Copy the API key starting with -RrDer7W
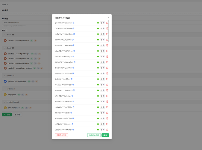202x150 pixels. (74, 34)
